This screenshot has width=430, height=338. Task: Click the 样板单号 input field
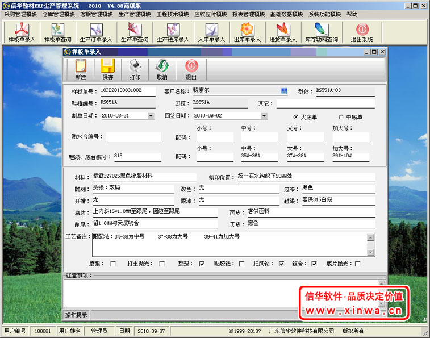128,91
